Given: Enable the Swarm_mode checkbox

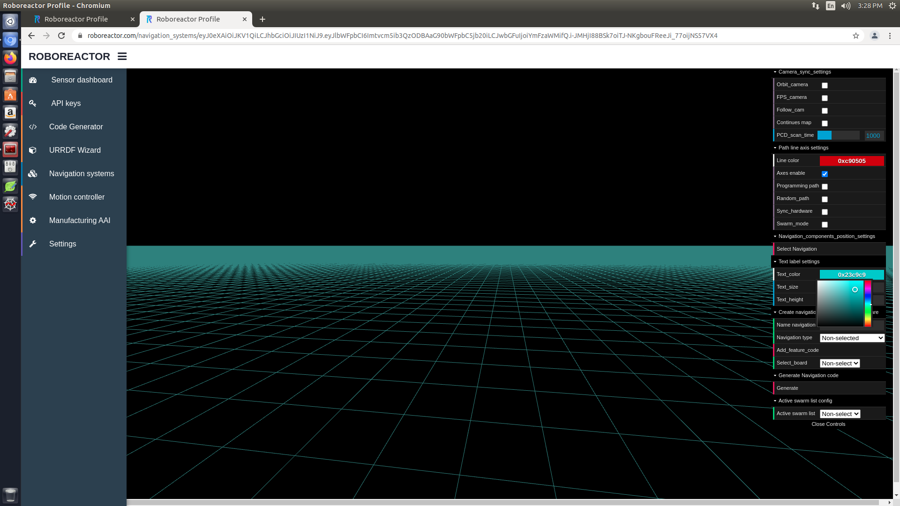Looking at the screenshot, I should 825,224.
